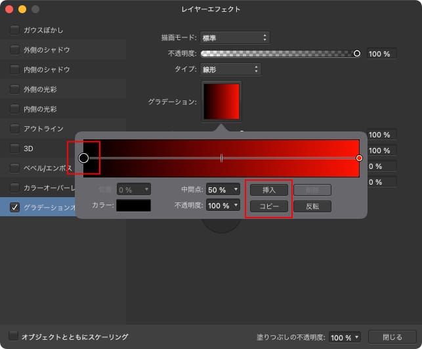Expand the 中間点 50 % dropdown
This screenshot has height=349, width=422.
pos(222,190)
